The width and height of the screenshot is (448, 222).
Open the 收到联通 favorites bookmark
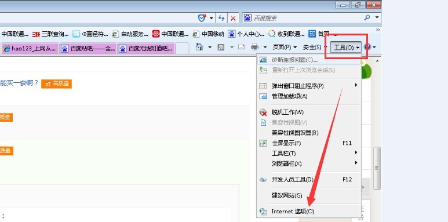pyautogui.click(x=286, y=34)
